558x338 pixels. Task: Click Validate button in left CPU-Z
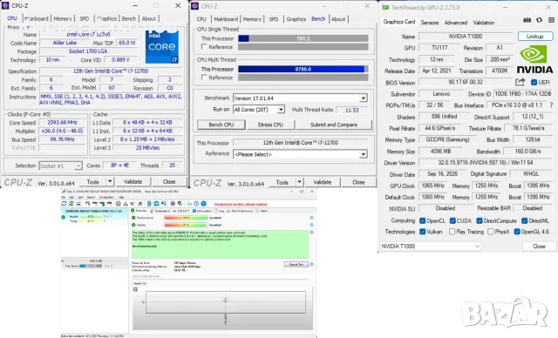click(x=133, y=181)
